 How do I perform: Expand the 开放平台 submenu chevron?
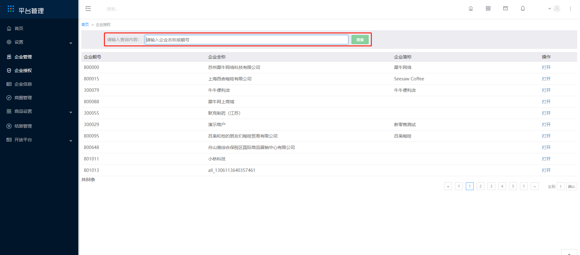coord(71,141)
